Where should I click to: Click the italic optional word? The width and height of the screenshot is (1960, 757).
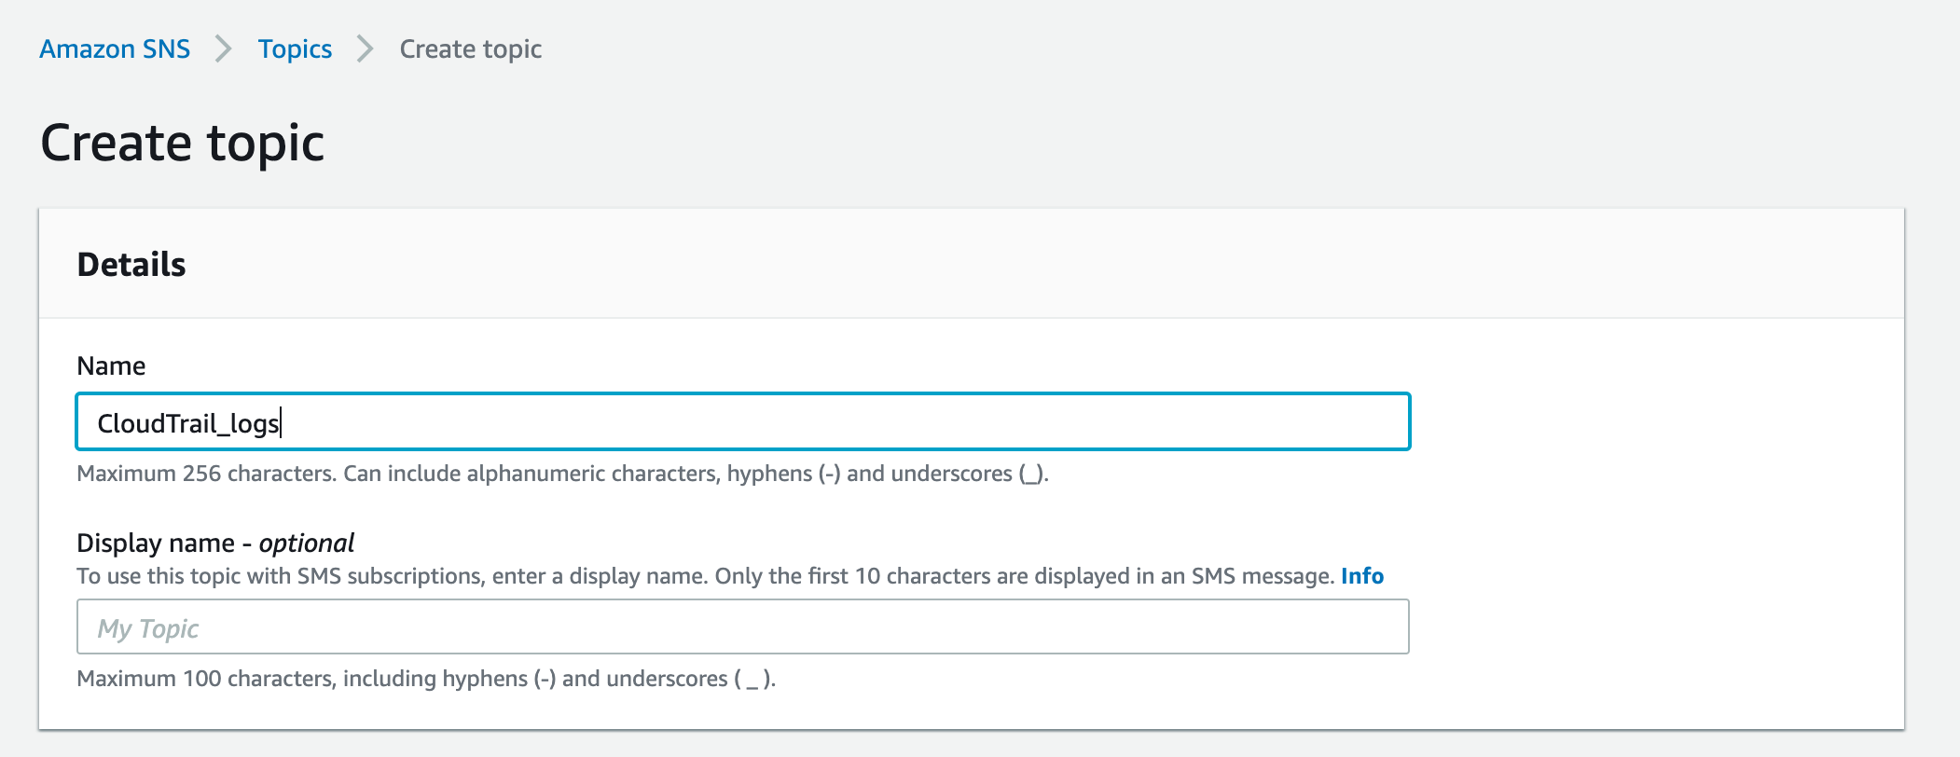pyautogui.click(x=306, y=543)
